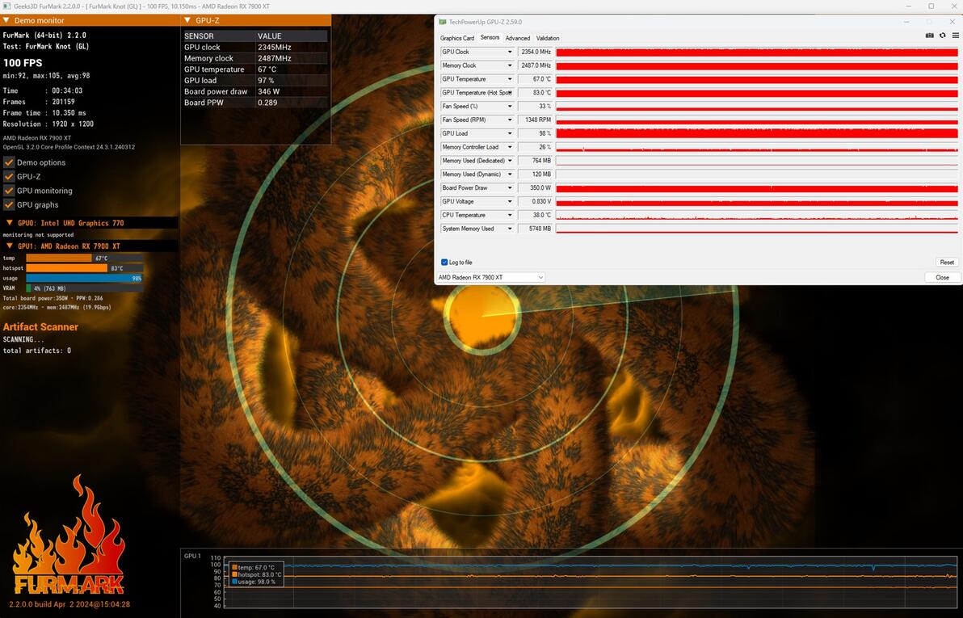
Task: Click the 100 FPS readout
Action: (23, 63)
